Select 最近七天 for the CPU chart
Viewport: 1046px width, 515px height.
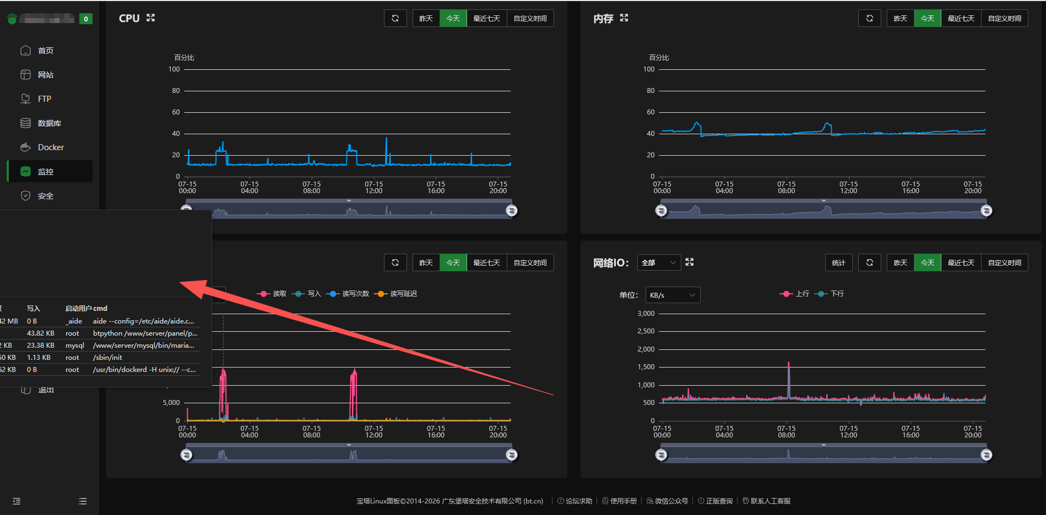tap(487, 18)
